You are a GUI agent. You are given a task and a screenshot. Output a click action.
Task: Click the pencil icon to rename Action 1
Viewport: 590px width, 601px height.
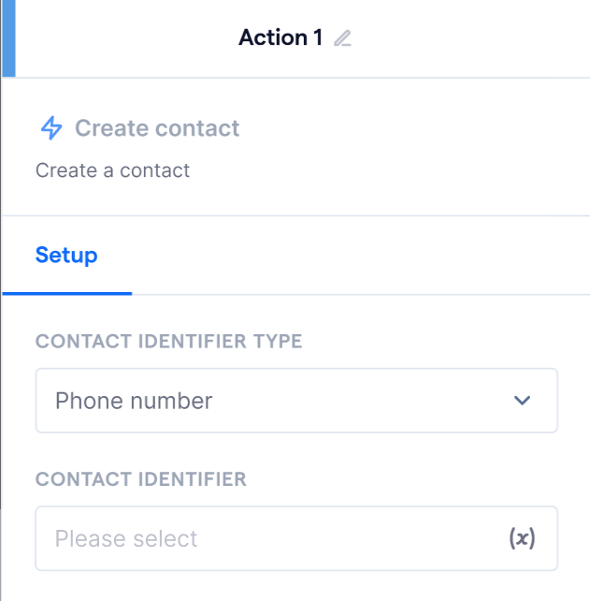click(342, 38)
